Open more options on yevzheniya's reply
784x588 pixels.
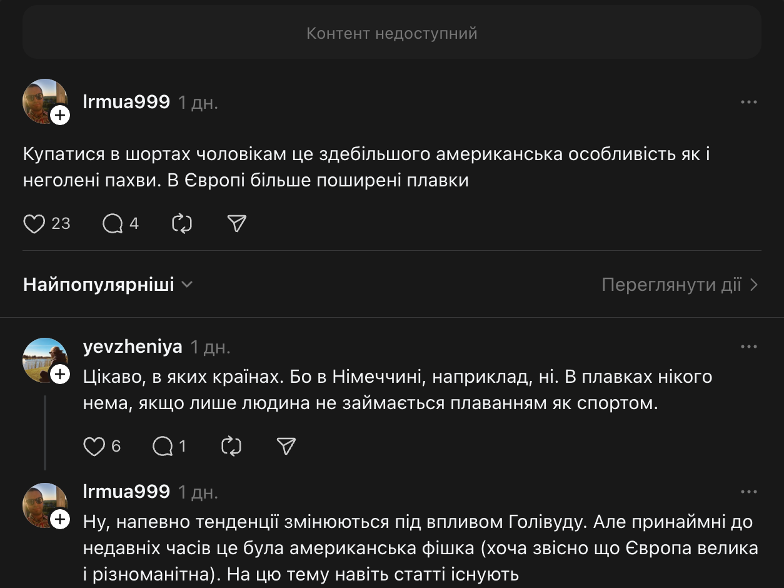pyautogui.click(x=748, y=347)
